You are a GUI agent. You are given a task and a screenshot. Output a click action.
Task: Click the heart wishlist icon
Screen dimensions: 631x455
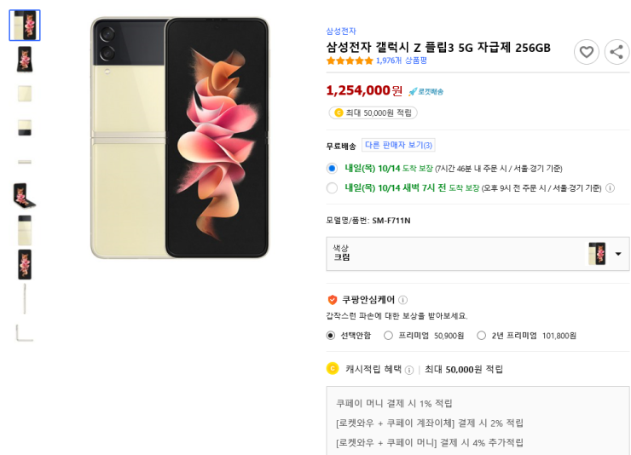(586, 52)
